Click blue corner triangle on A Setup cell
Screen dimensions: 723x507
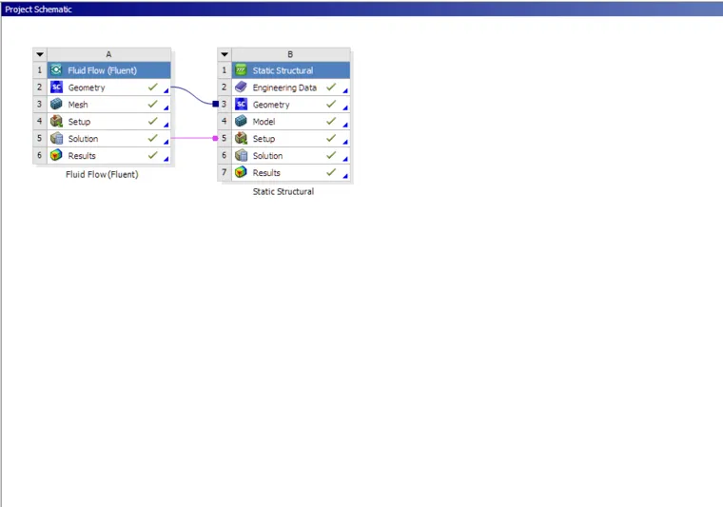(166, 125)
